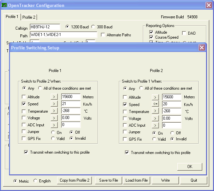Screen dimensions: 214x191
Task: Enable the Profile 2 Voltage condition
Action: click(x=125, y=118)
